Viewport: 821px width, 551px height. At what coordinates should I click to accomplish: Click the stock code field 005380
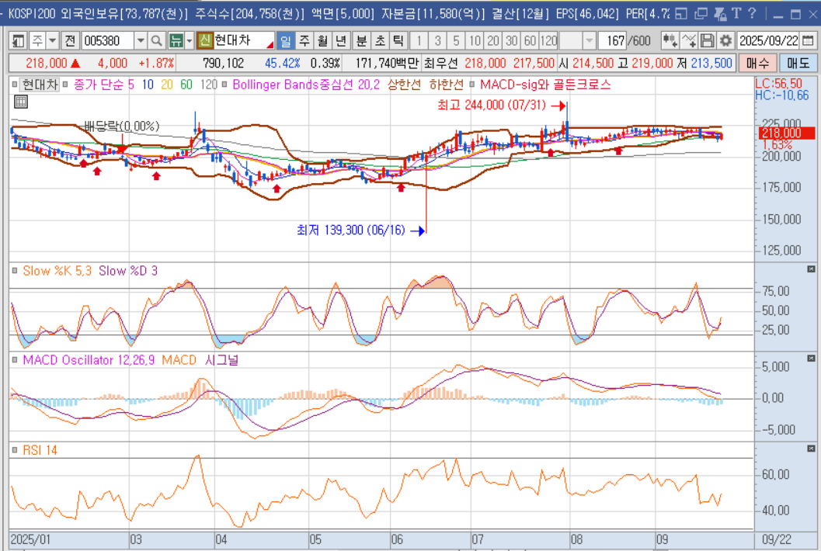(x=108, y=40)
